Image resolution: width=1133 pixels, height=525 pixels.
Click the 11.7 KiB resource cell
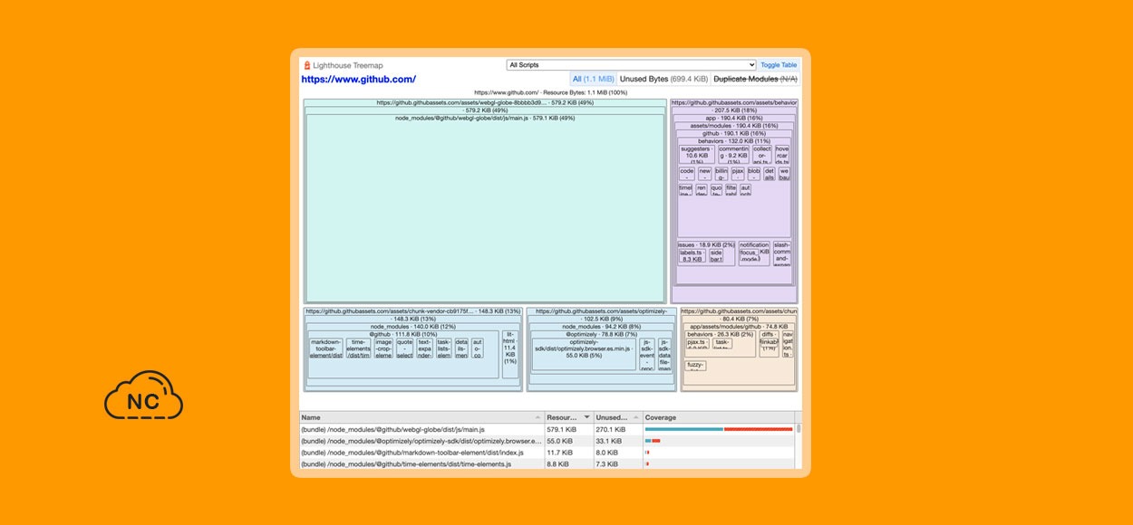click(568, 453)
